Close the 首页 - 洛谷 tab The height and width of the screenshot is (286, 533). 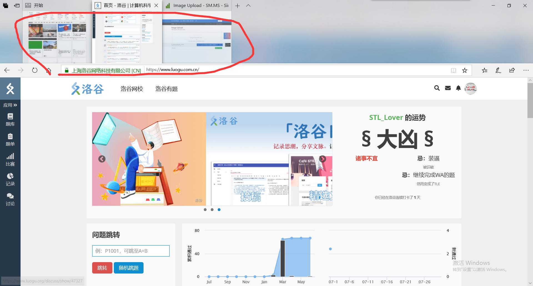point(156,6)
